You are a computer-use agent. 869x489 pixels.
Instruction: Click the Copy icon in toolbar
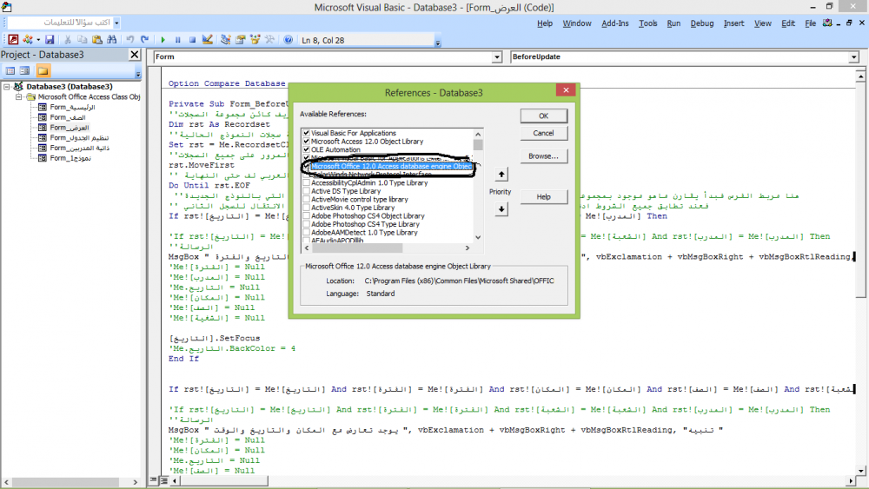pos(82,39)
